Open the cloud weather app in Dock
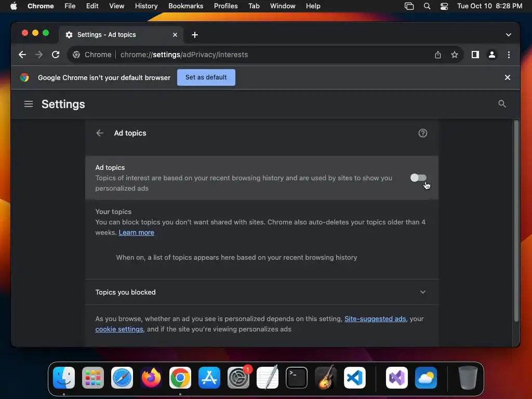The image size is (532, 399). click(426, 378)
